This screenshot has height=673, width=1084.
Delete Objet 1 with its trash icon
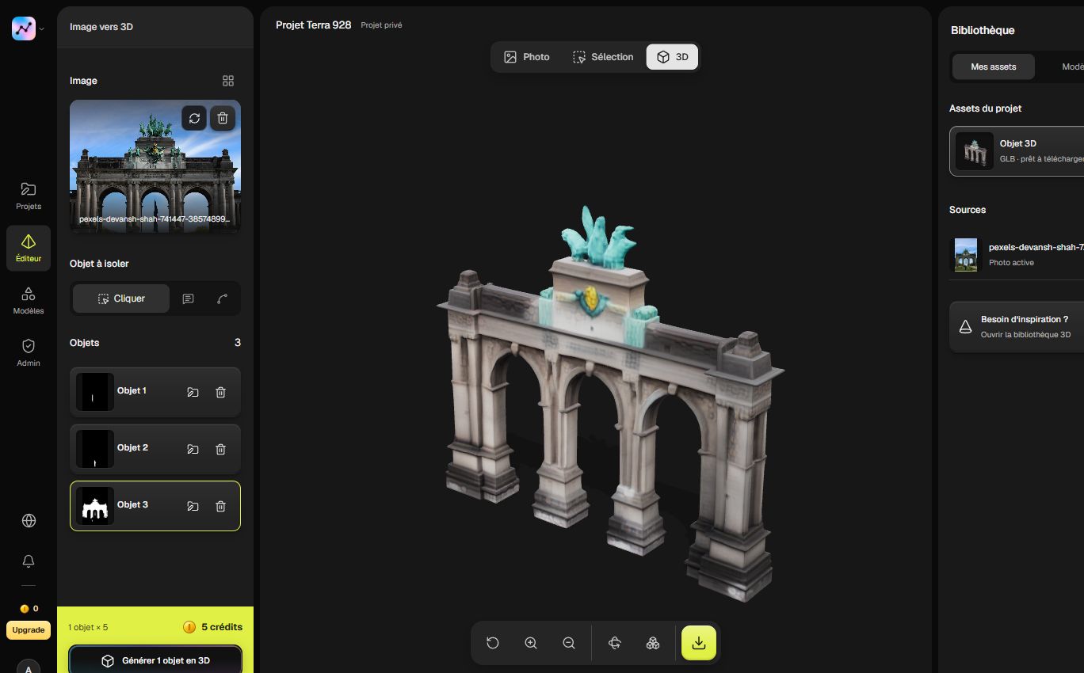[x=221, y=392]
